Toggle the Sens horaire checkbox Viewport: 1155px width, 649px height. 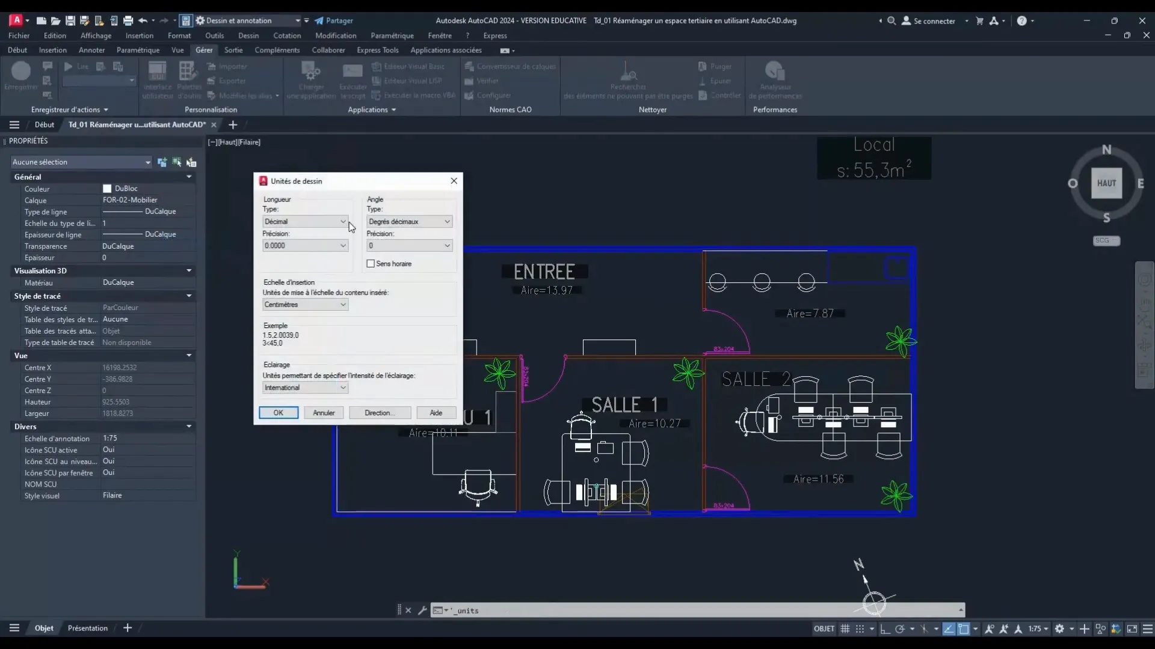coord(371,263)
